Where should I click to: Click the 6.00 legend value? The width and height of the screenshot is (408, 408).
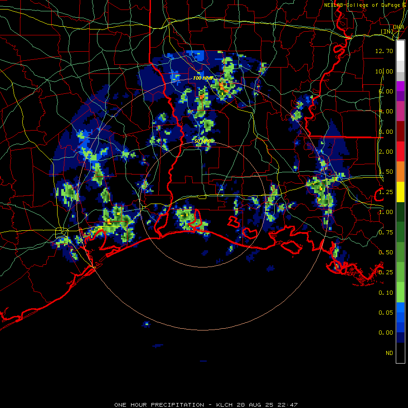386,91
